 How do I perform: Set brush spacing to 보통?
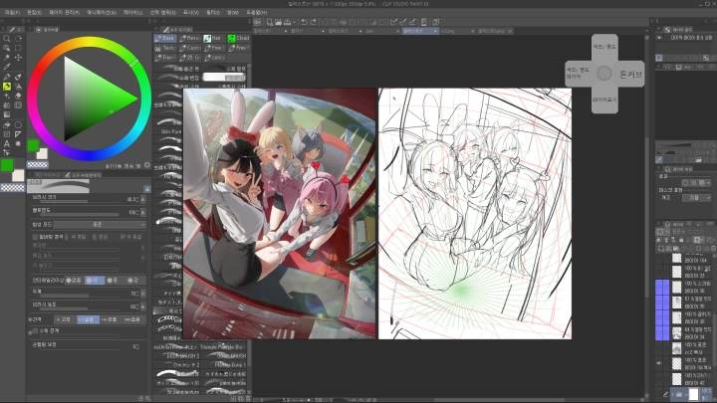[112, 319]
